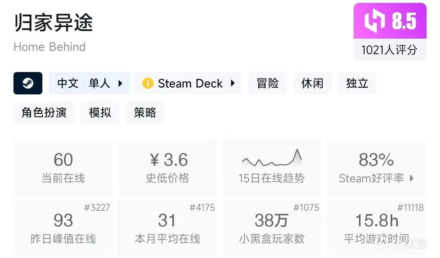Expand Steam Deck compatibility details arrow
The image size is (440, 258).
233,83
